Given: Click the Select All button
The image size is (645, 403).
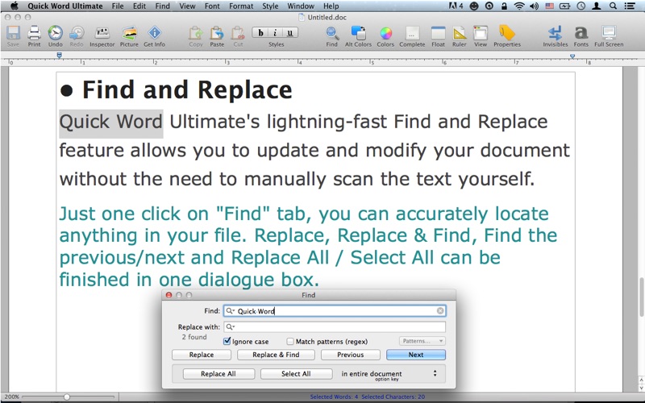Looking at the screenshot, I should coord(296,374).
